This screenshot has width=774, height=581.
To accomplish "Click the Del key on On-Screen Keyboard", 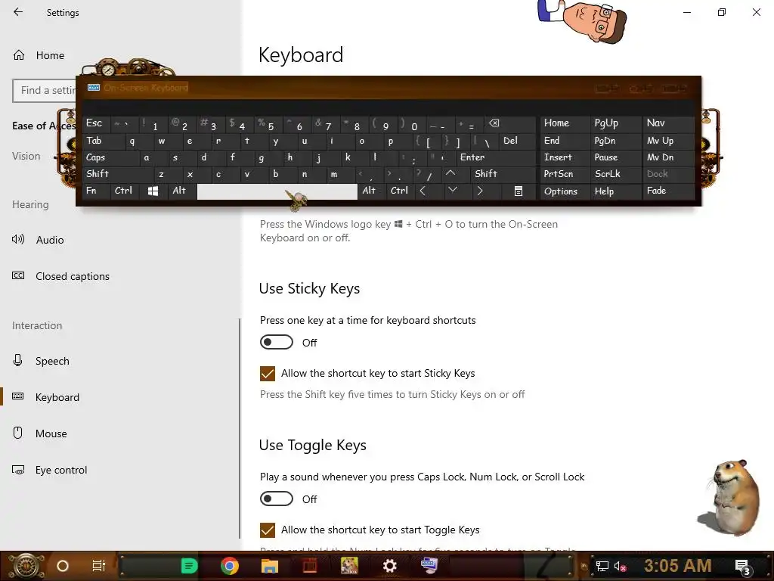I will click(x=517, y=141).
